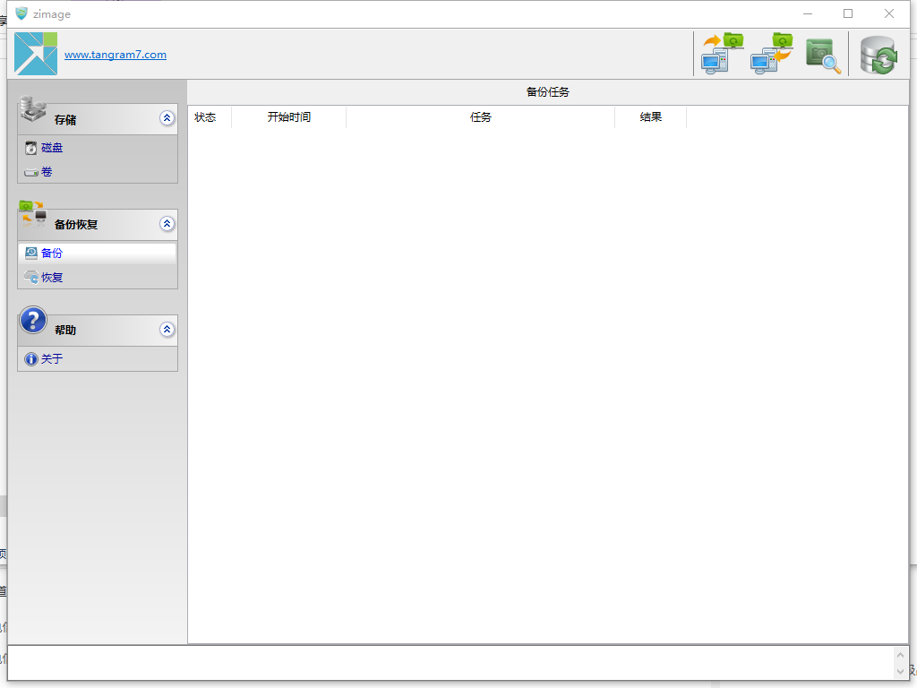Click the restore to computer toolbar icon
Screen dimensions: 917x688
tap(771, 54)
